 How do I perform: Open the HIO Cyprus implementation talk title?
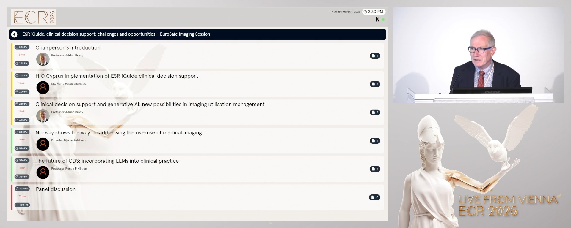(117, 76)
